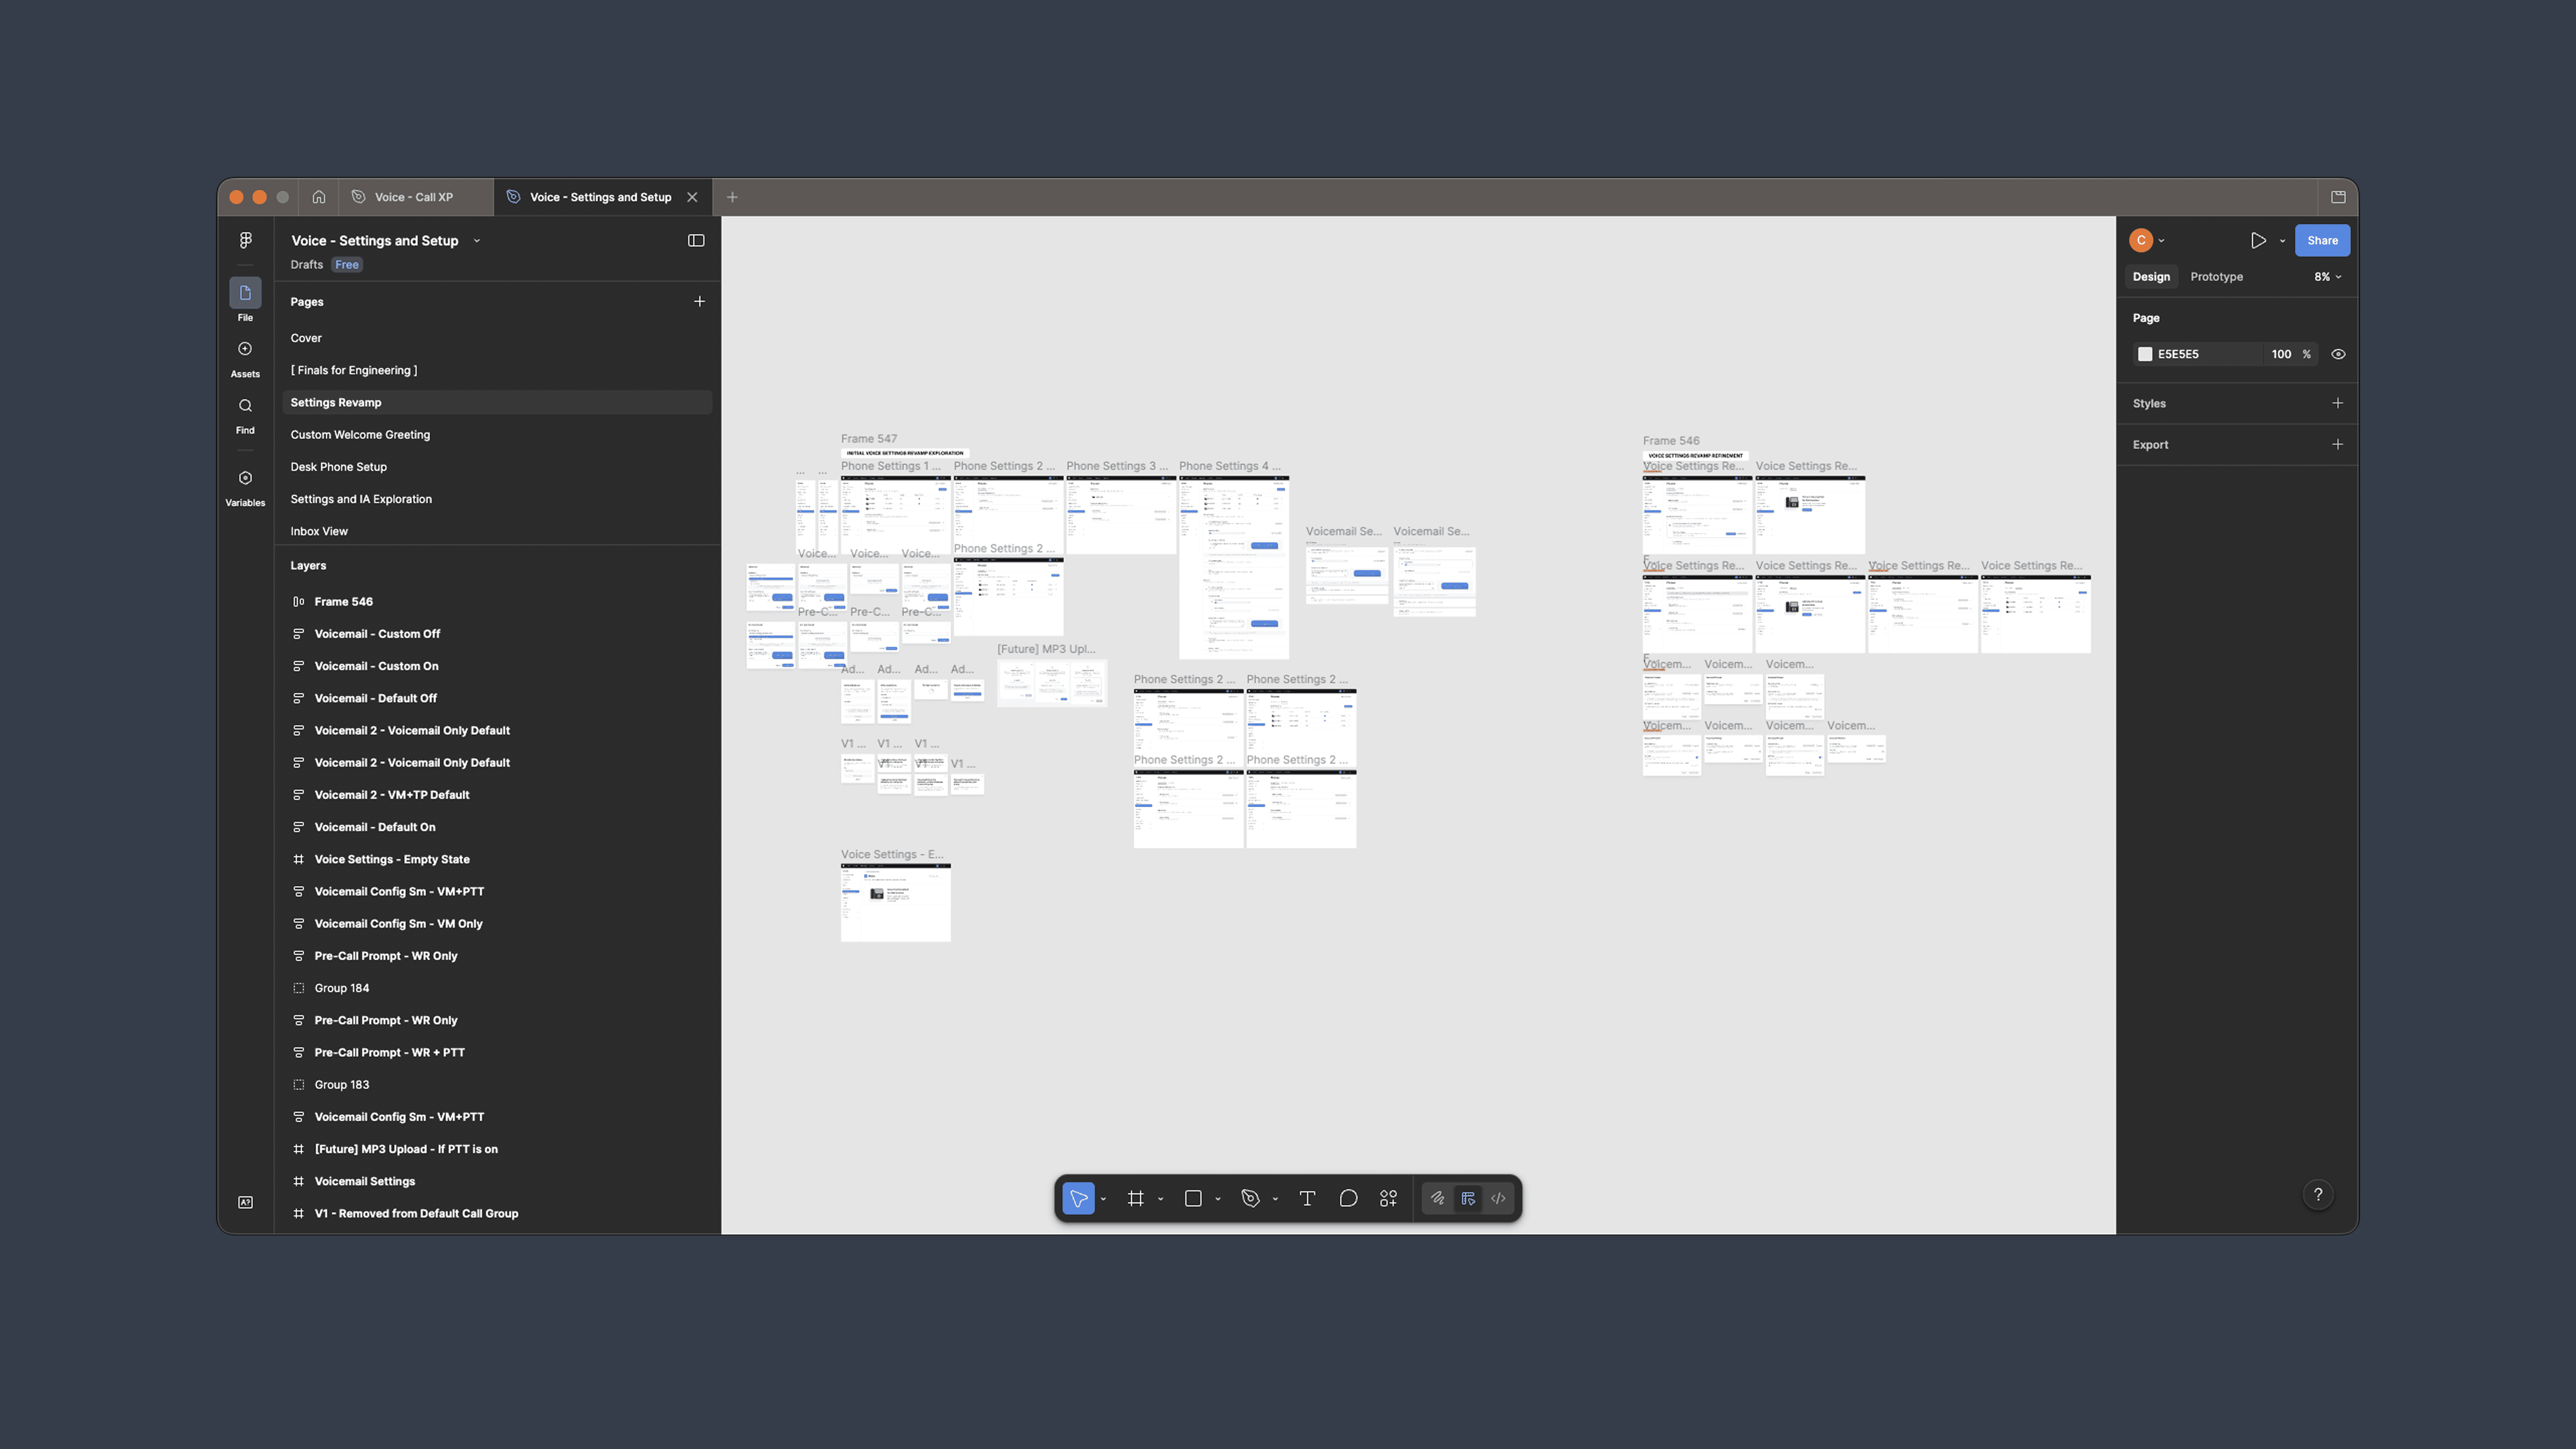Viewport: 2576px width, 1449px height.
Task: Select the Comment tool
Action: (x=1348, y=1198)
